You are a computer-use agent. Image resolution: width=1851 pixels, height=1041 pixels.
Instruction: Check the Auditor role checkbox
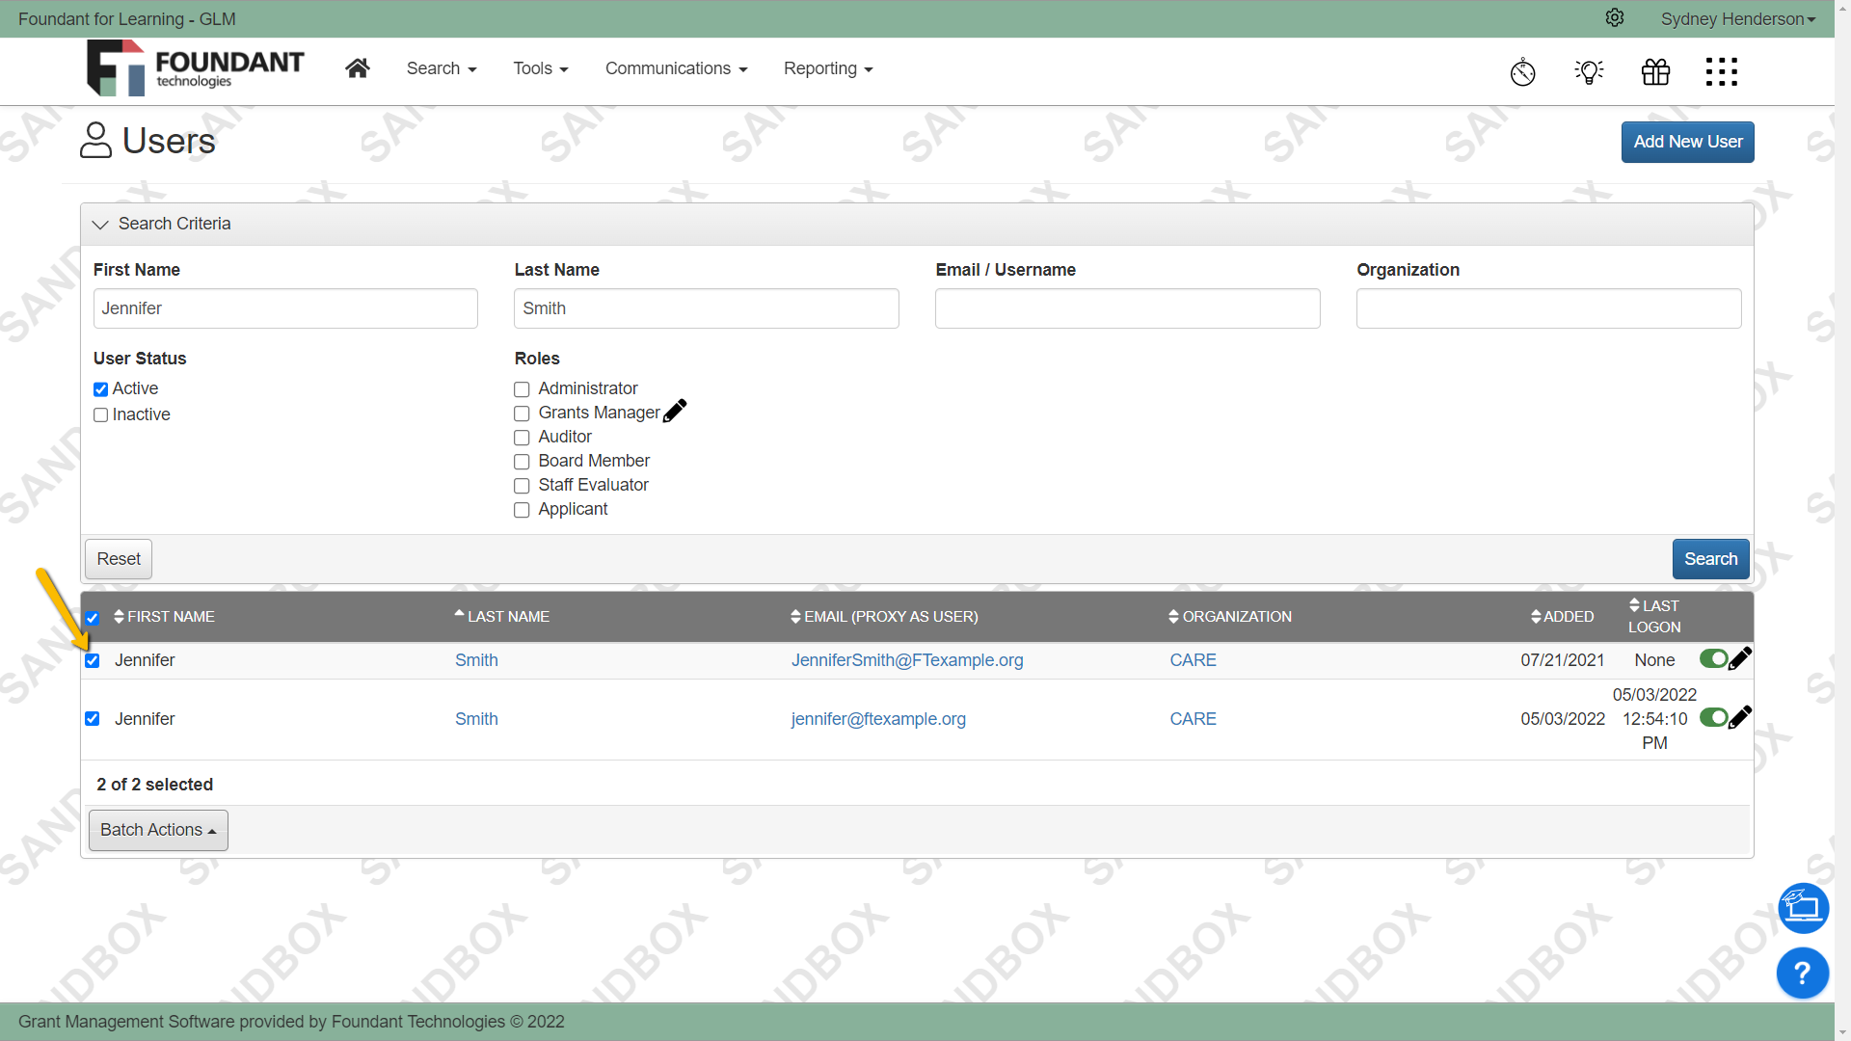click(522, 438)
